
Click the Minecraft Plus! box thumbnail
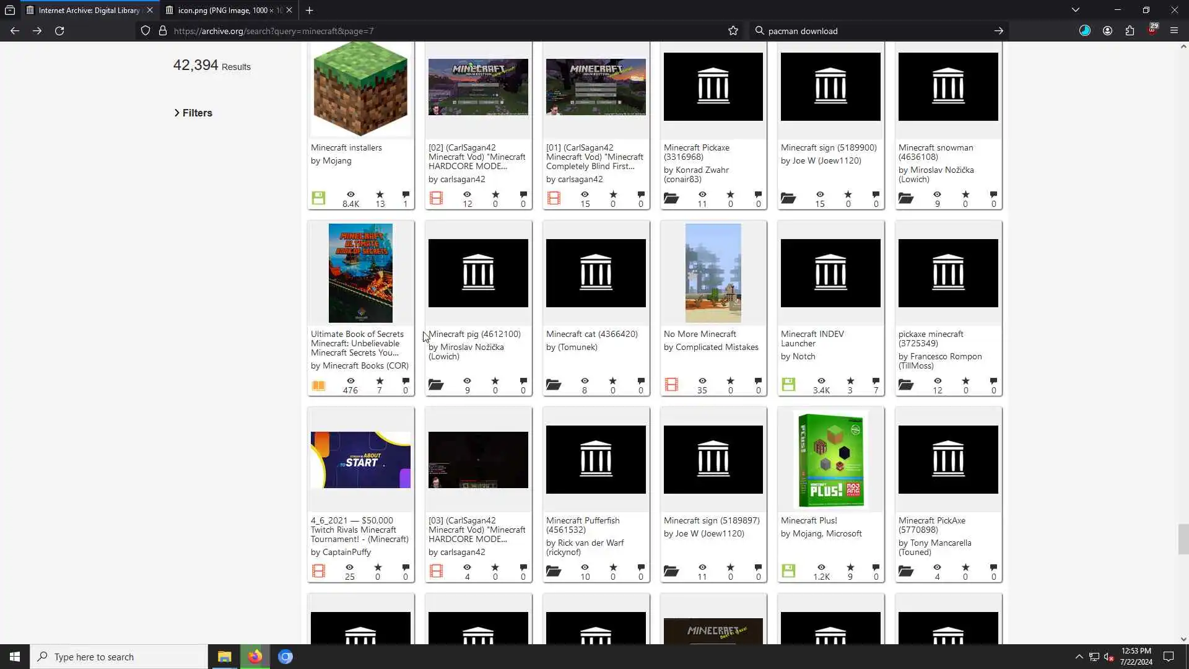point(830,460)
